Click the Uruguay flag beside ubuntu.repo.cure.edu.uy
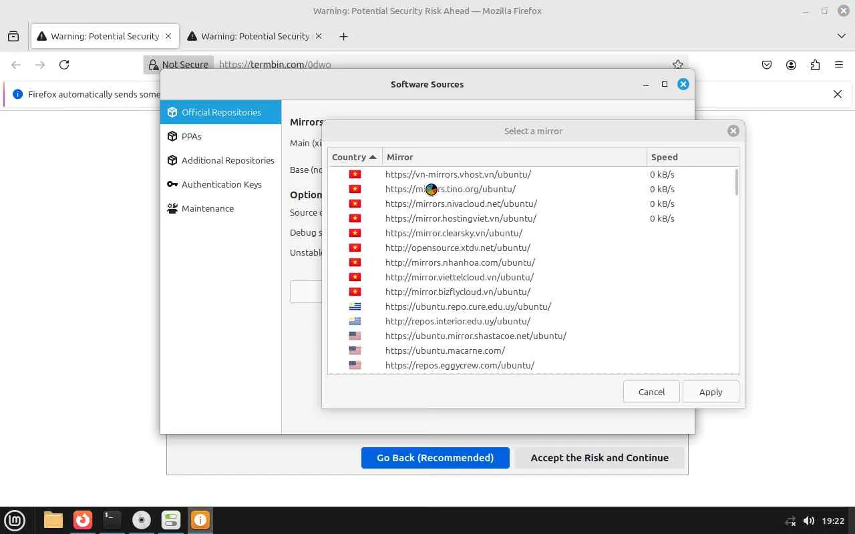 [355, 306]
